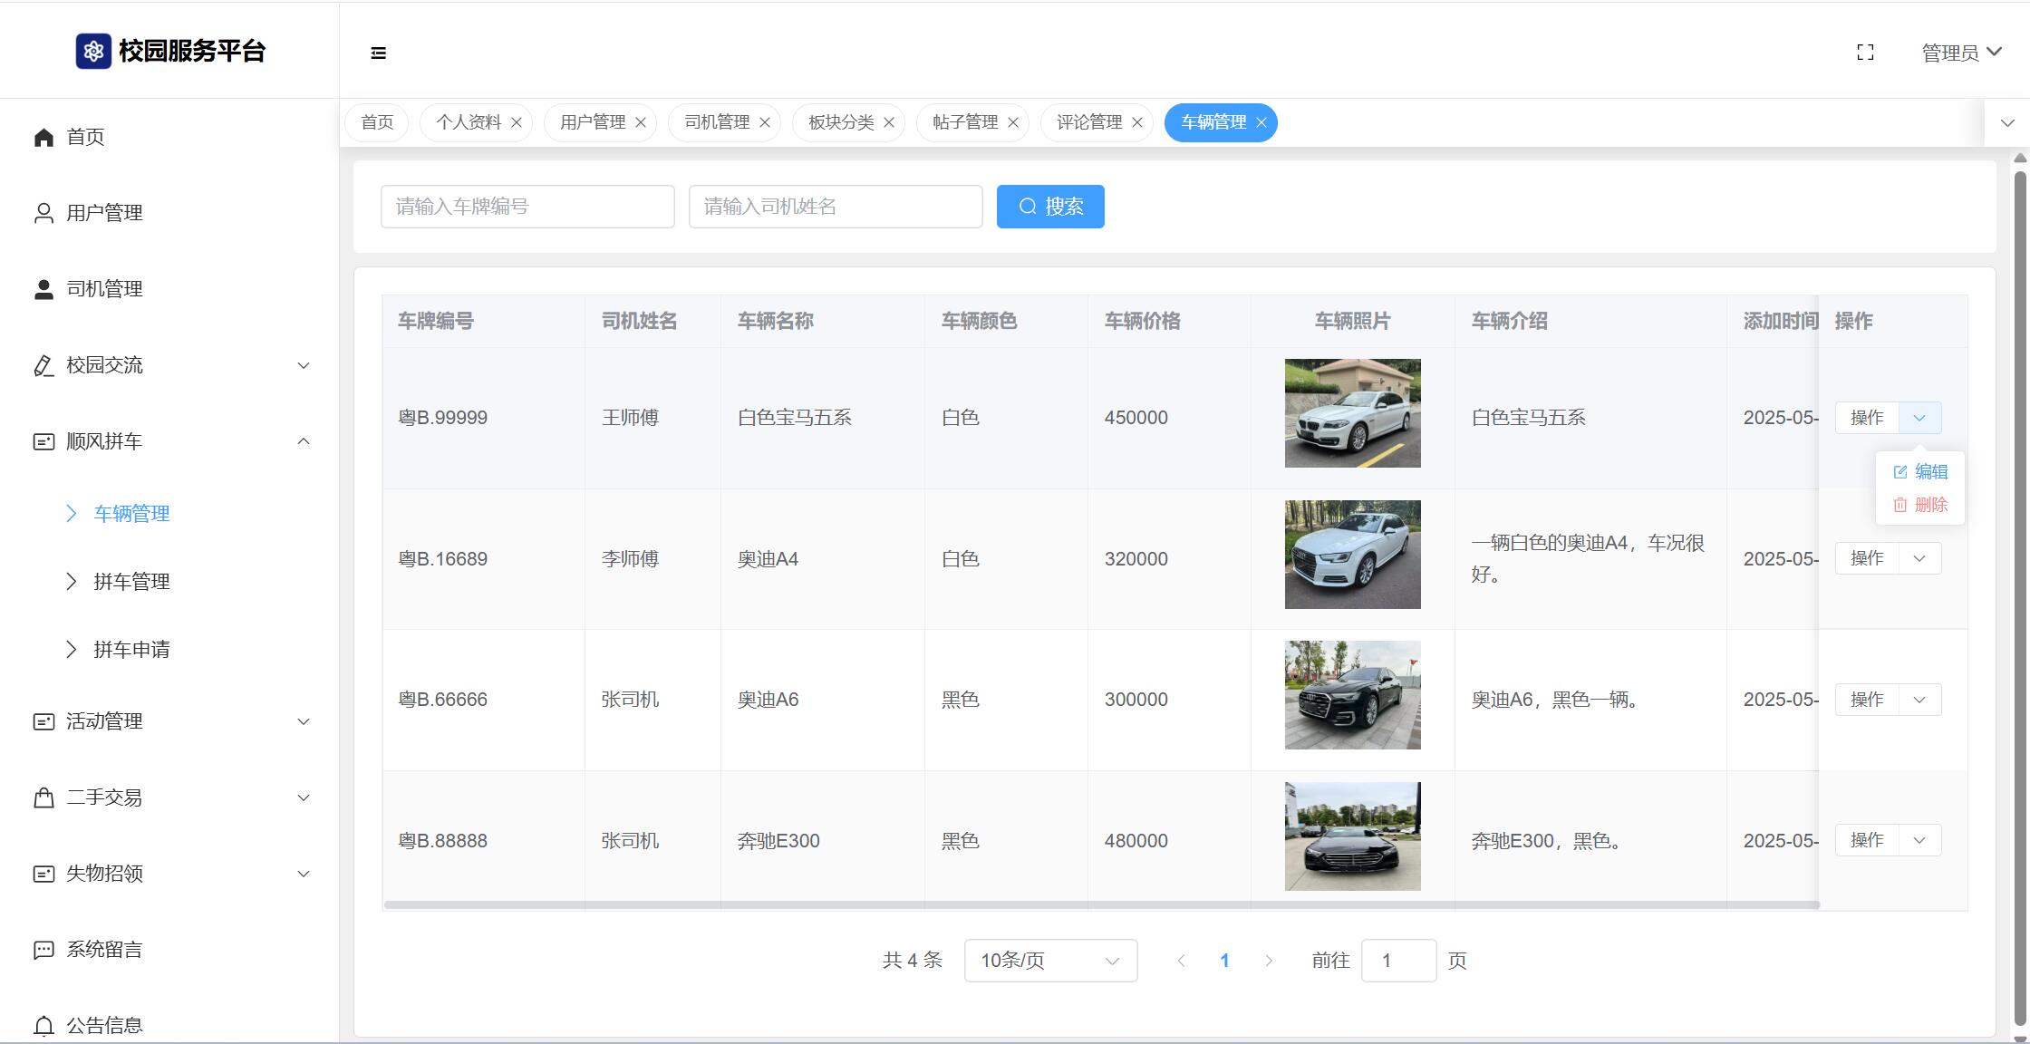Select 删除 in the action menu
The height and width of the screenshot is (1044, 2030).
(x=1921, y=505)
